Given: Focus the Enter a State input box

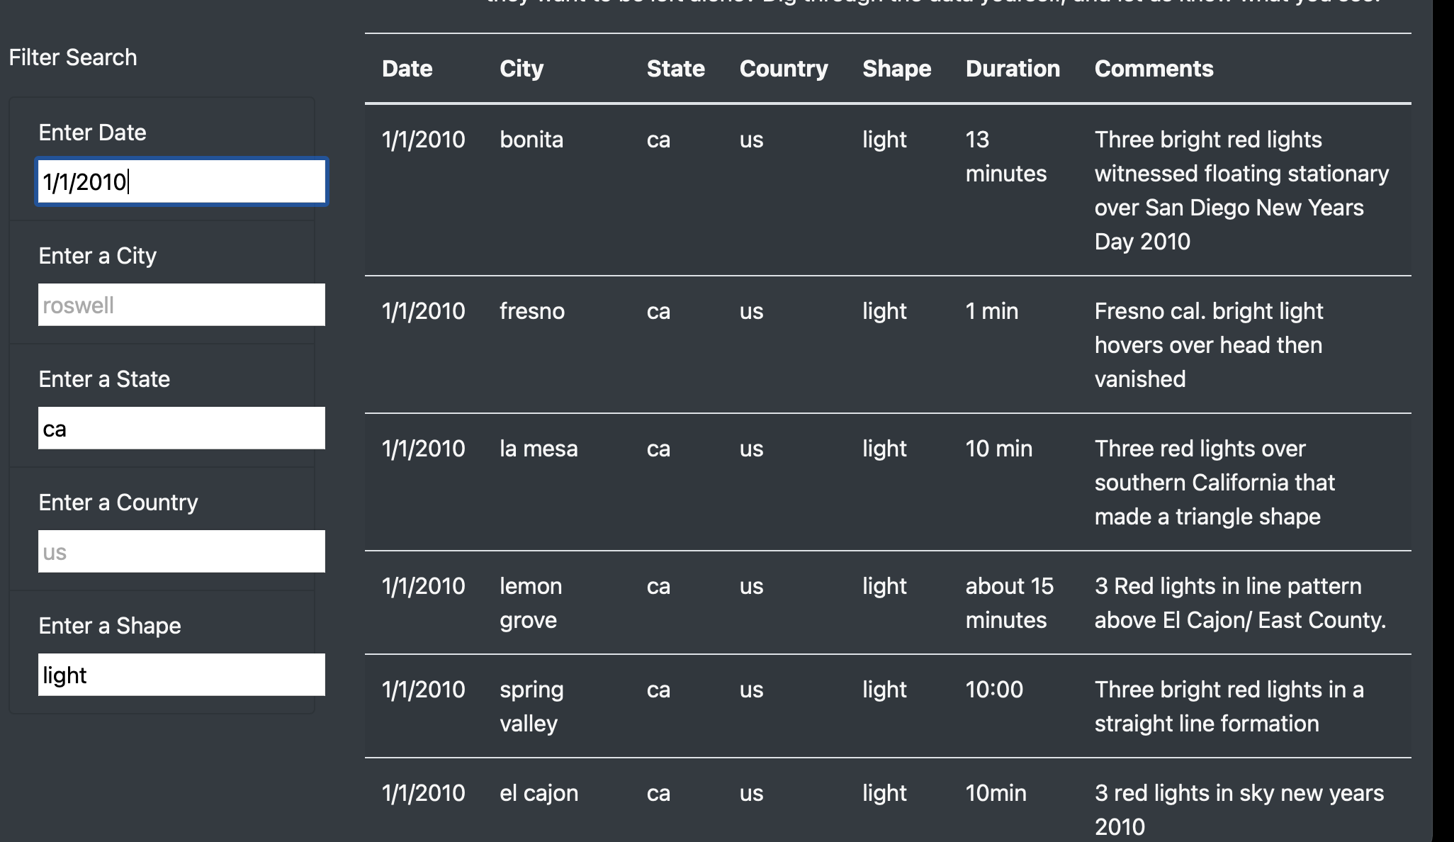Looking at the screenshot, I should coord(181,428).
